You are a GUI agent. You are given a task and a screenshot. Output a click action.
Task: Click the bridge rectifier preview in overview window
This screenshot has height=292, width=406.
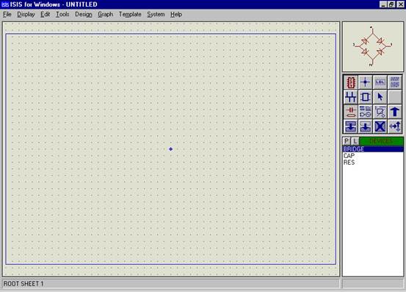point(373,46)
